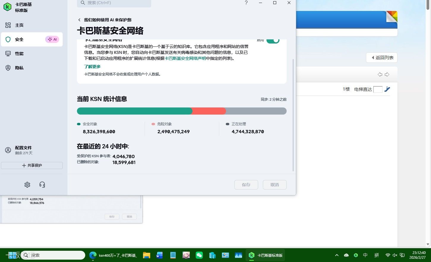Click the 保存 save button in Kaspersky
This screenshot has height=262, width=431.
[246, 185]
